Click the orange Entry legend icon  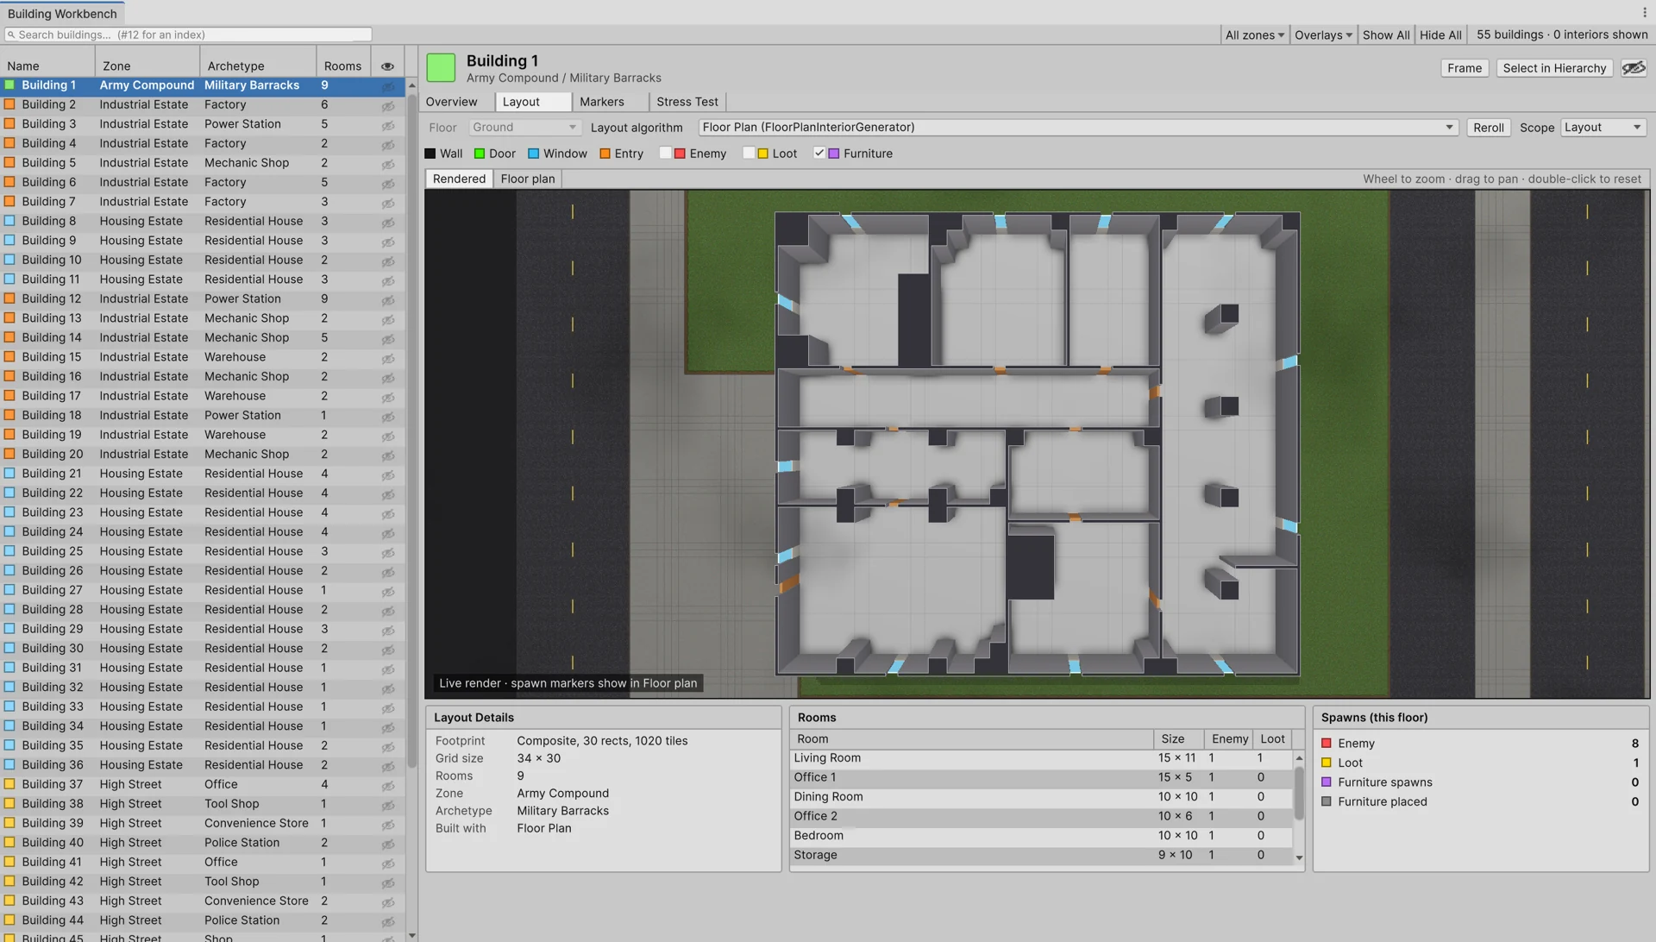605,154
